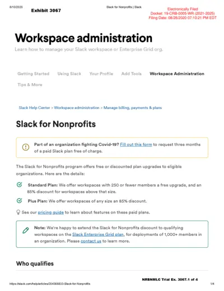Click 'Part of an organization fighting Covid-19?' text

coord(77,144)
